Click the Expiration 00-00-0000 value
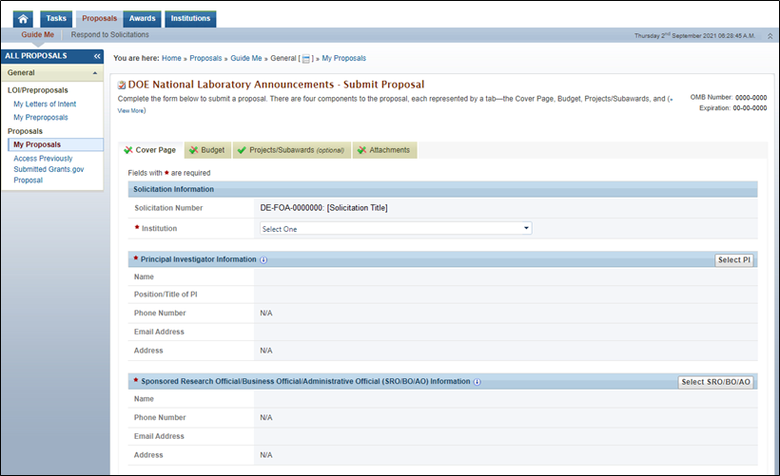The height and width of the screenshot is (476, 780). pyautogui.click(x=750, y=107)
